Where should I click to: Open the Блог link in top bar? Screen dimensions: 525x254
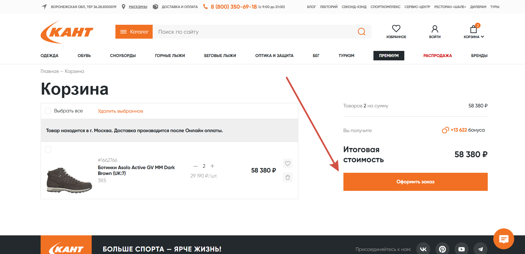(x=311, y=7)
